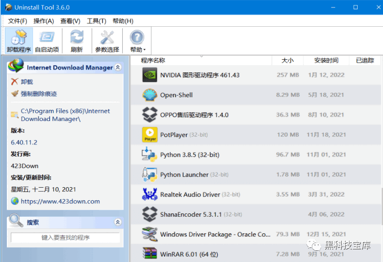Sort list by 大小 column header

(x=287, y=61)
